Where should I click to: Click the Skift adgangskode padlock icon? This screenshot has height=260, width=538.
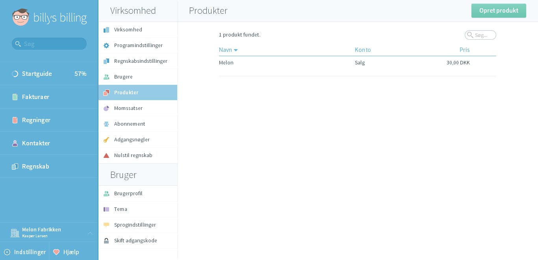tap(106, 241)
